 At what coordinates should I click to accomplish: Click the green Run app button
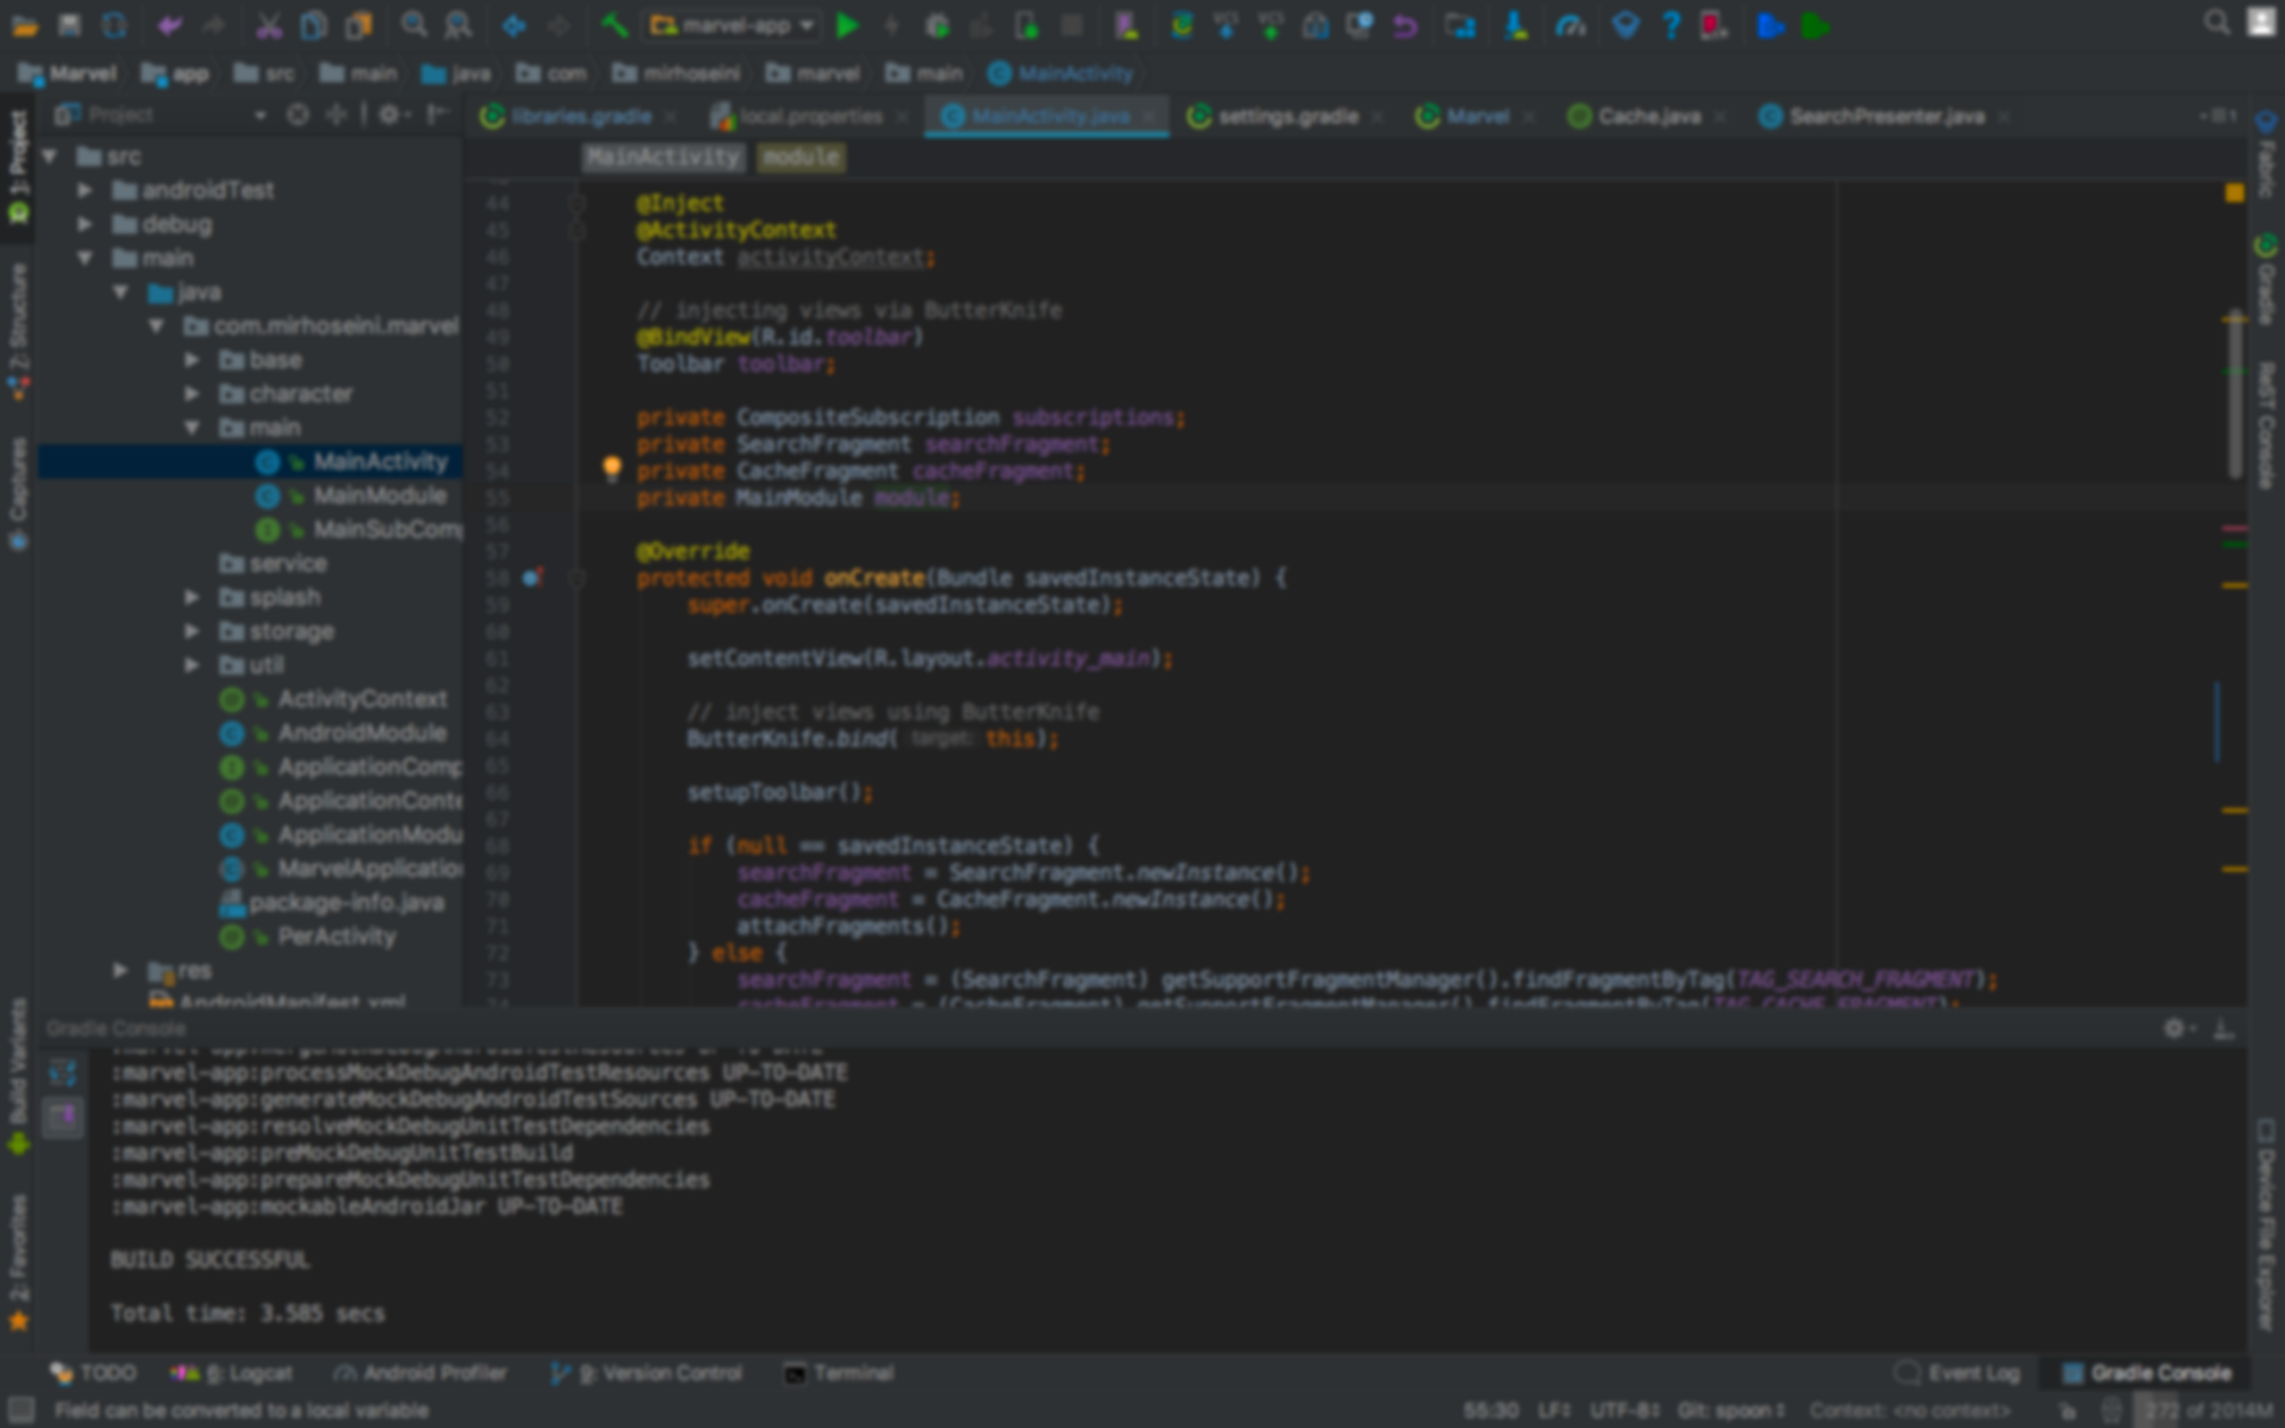847,26
